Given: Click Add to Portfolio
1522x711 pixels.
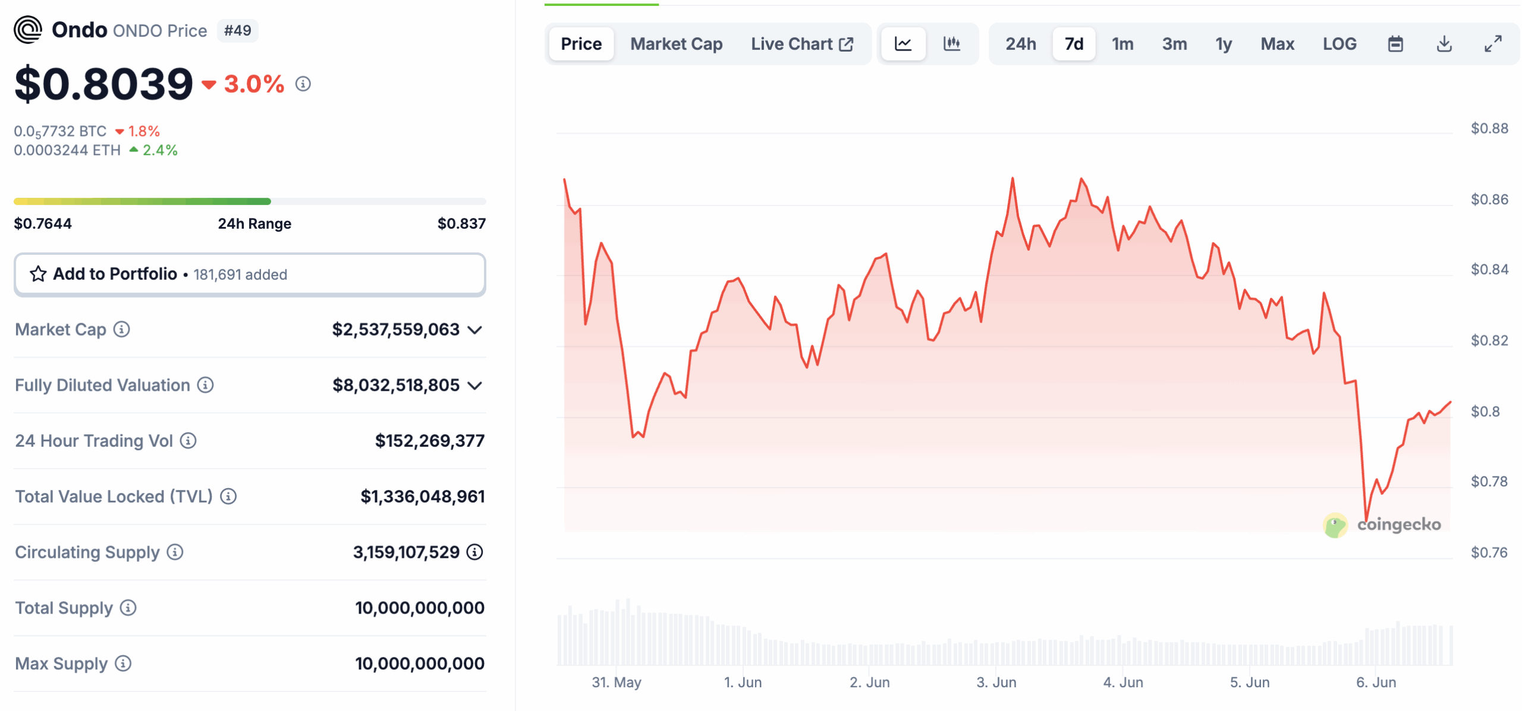Looking at the screenshot, I should tap(115, 274).
